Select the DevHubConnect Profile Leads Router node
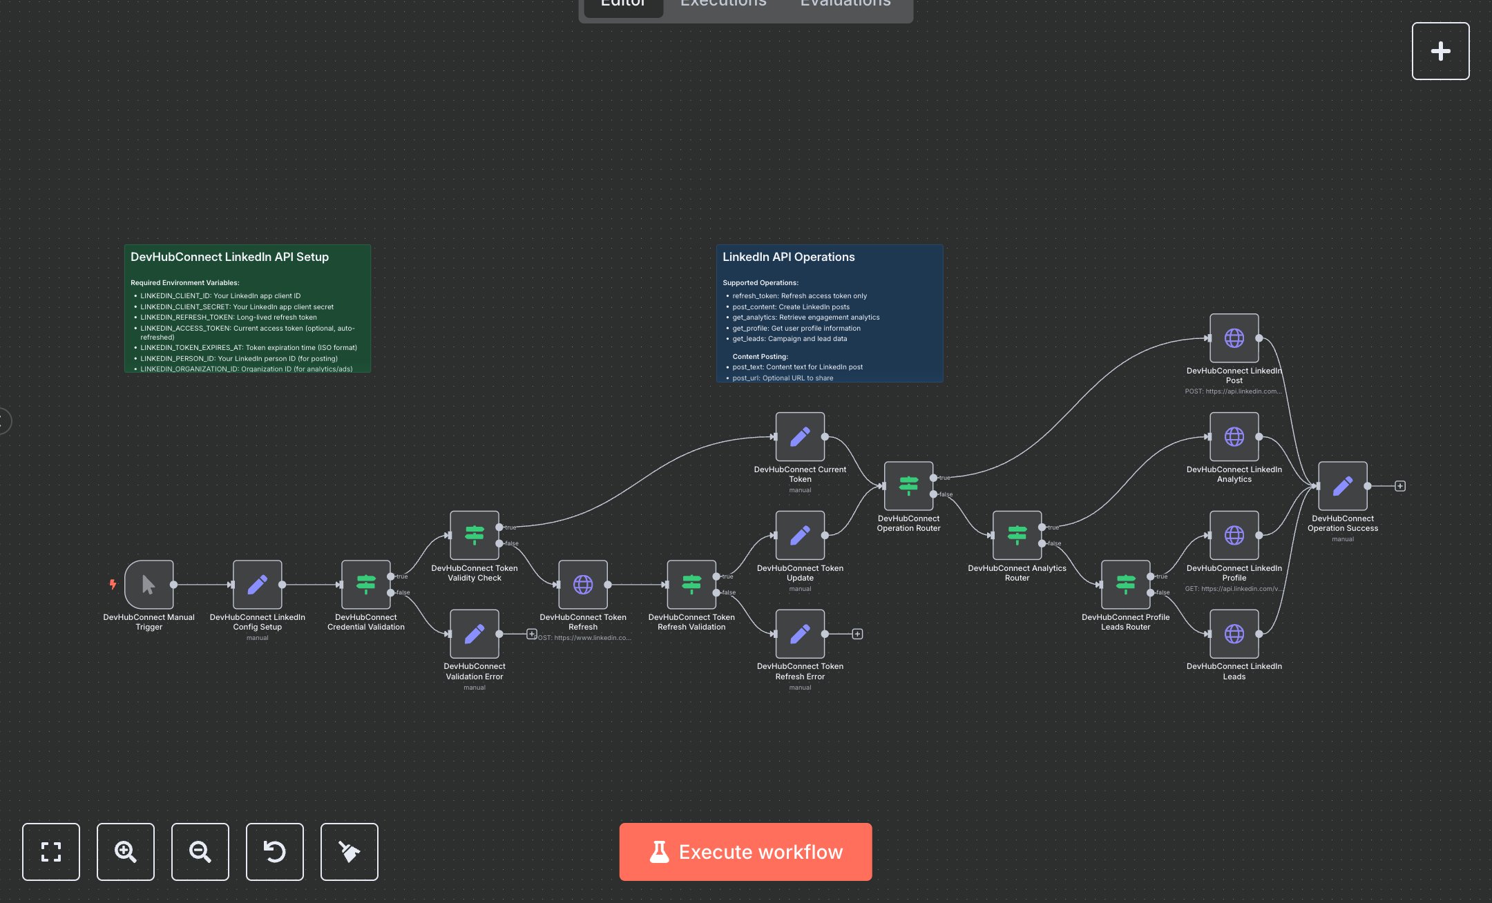 (x=1125, y=584)
